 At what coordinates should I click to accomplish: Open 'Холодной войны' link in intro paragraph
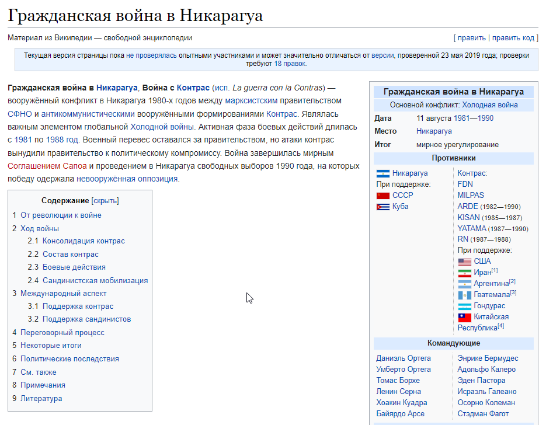click(162, 127)
